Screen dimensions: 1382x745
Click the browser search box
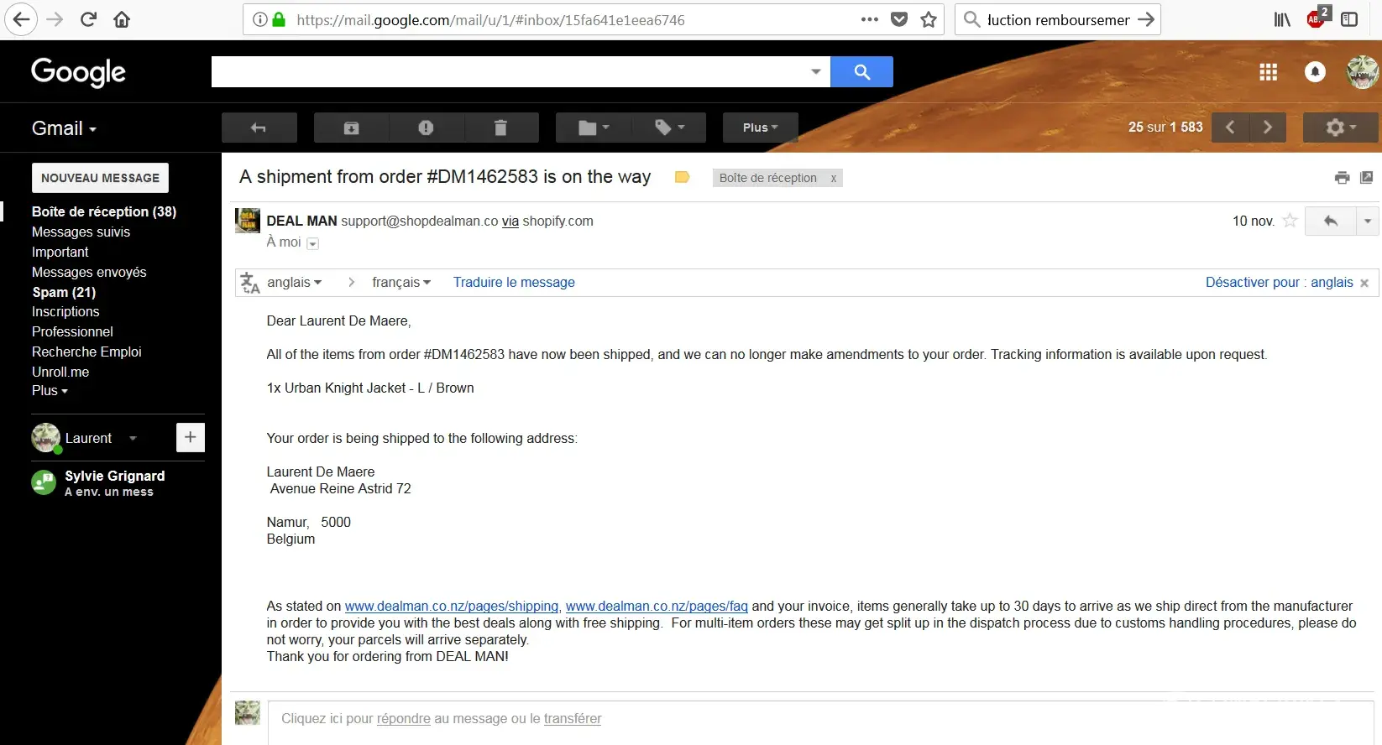pyautogui.click(x=1058, y=19)
